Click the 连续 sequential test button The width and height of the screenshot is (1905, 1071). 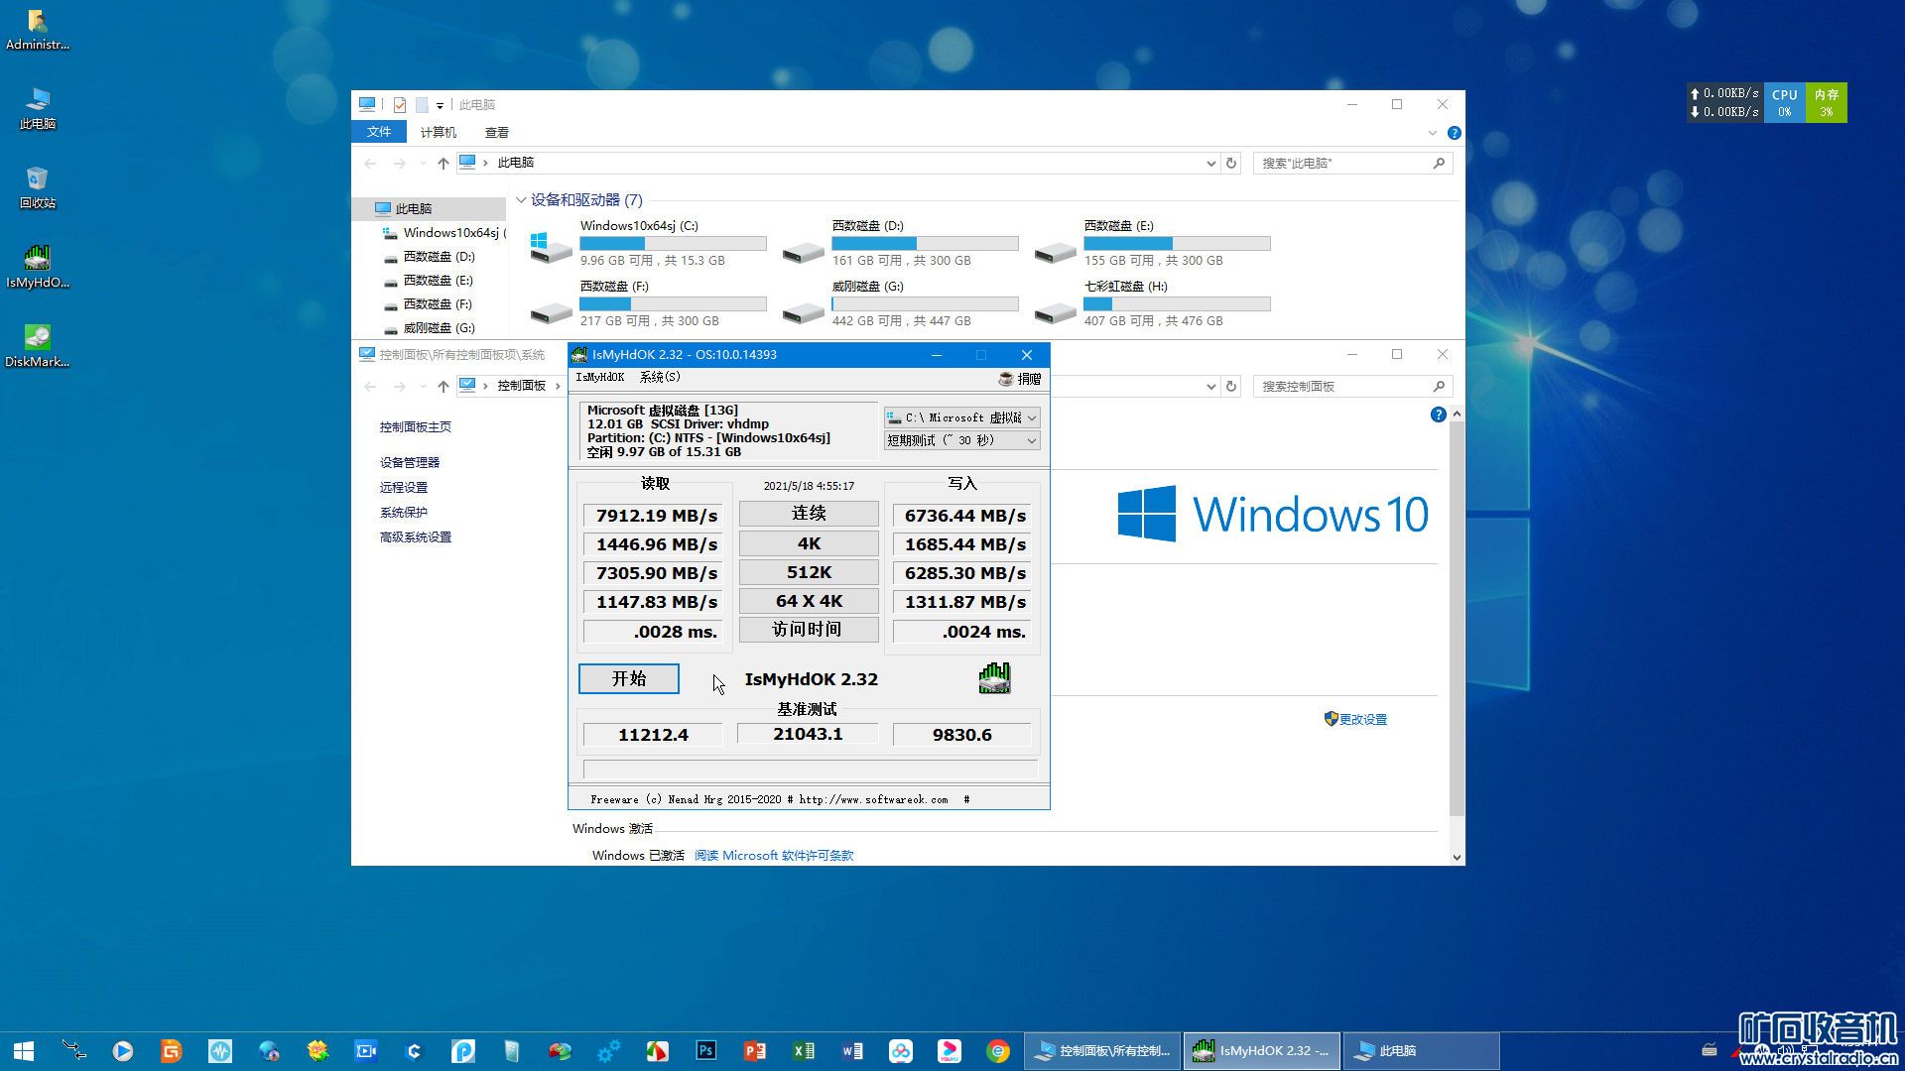pyautogui.click(x=809, y=514)
